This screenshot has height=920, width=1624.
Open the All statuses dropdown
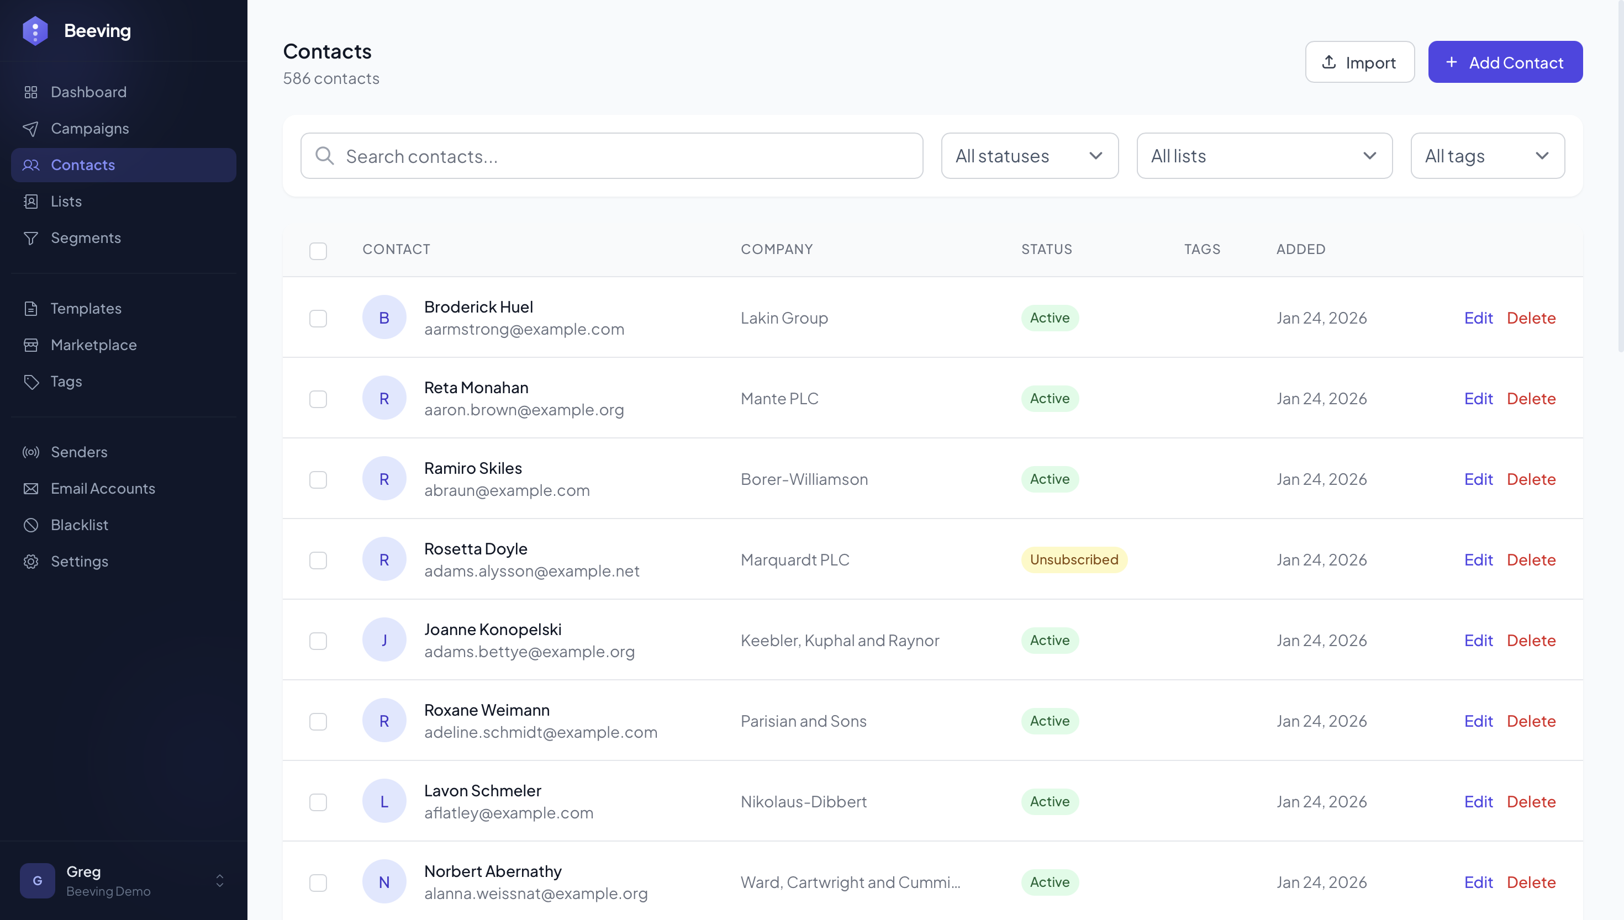1029,155
